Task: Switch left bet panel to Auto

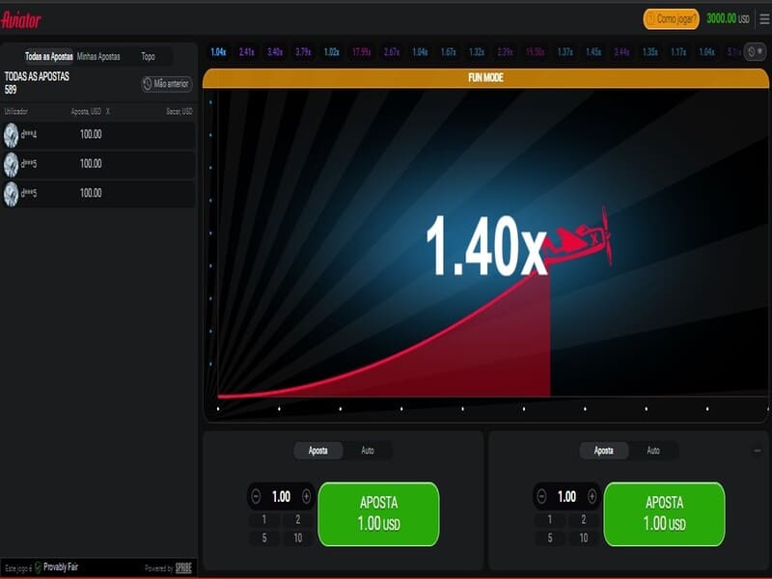Action: (368, 451)
